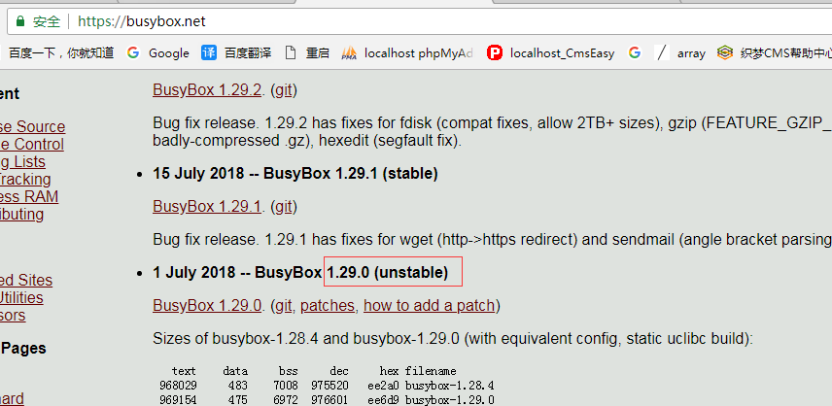Open the git link after BusyBox 1.29.0
Screen dimensions: 832x406
(x=284, y=306)
